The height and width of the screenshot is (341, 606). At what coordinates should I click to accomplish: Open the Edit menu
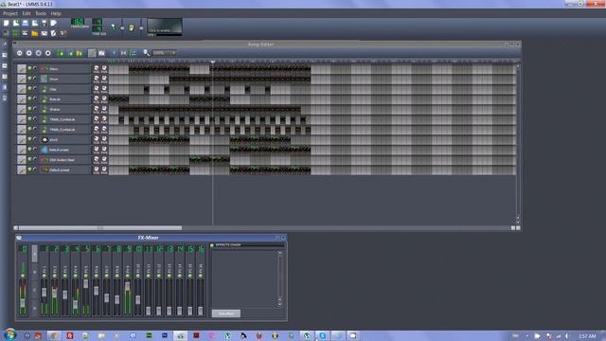[27, 13]
